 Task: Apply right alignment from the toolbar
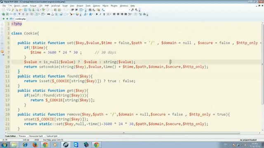pyautogui.click(x=122, y=14)
